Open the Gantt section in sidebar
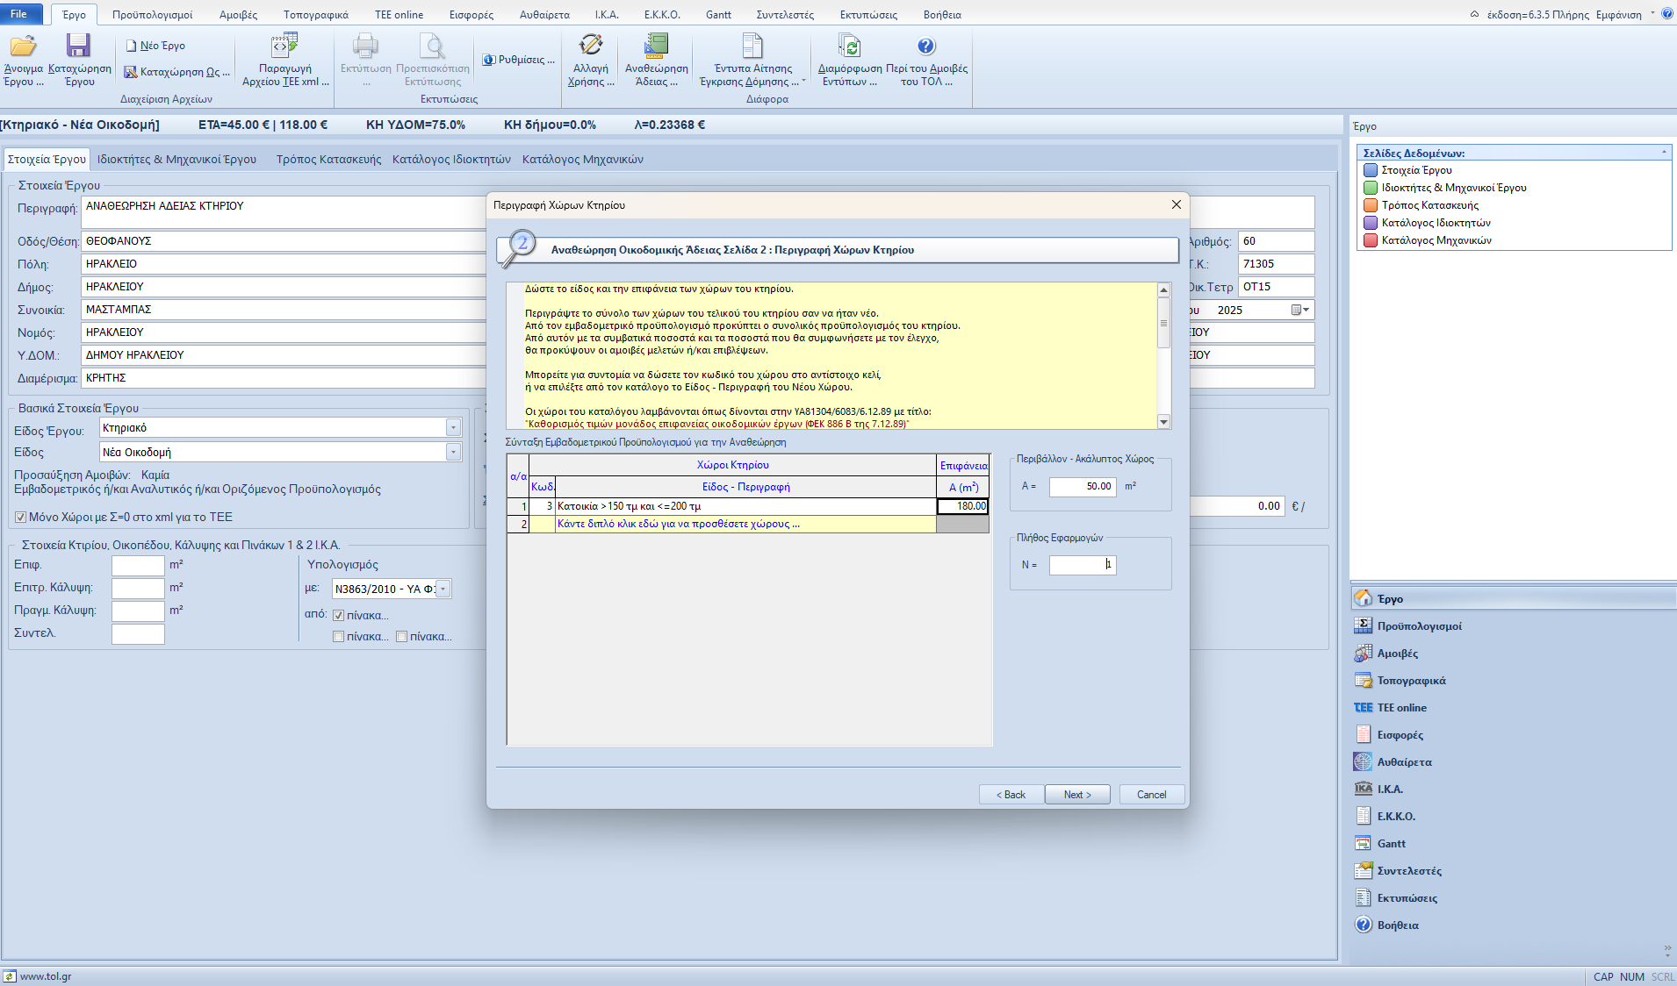This screenshot has width=1677, height=986. pos(1391,844)
